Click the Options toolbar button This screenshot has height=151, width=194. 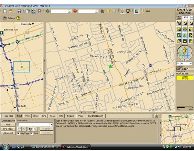[9, 18]
